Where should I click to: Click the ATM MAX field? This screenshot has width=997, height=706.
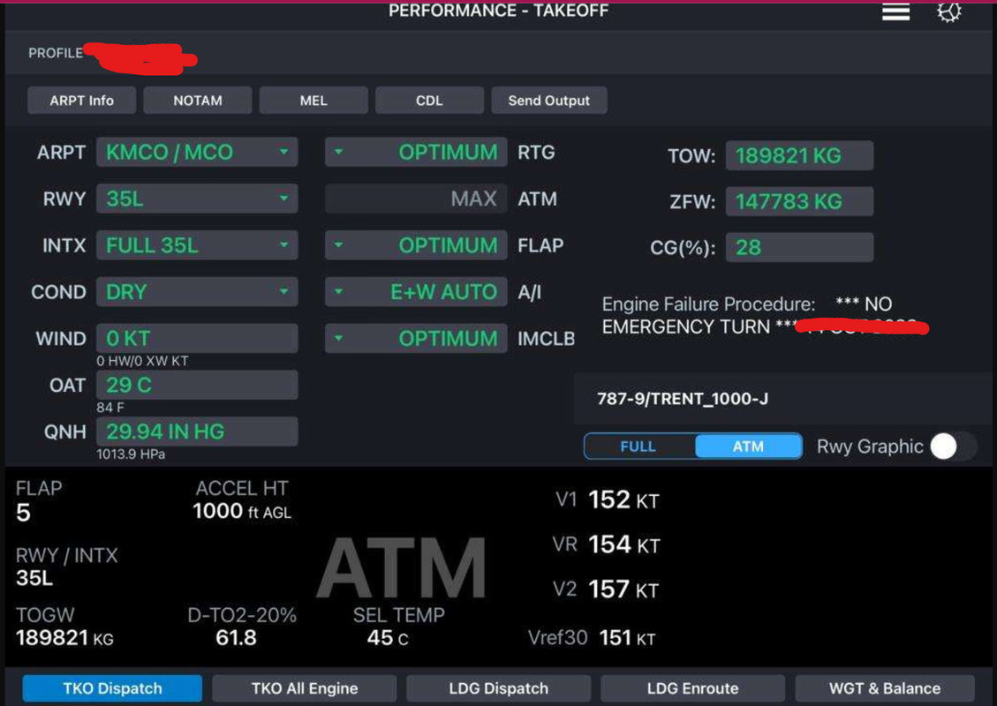416,199
